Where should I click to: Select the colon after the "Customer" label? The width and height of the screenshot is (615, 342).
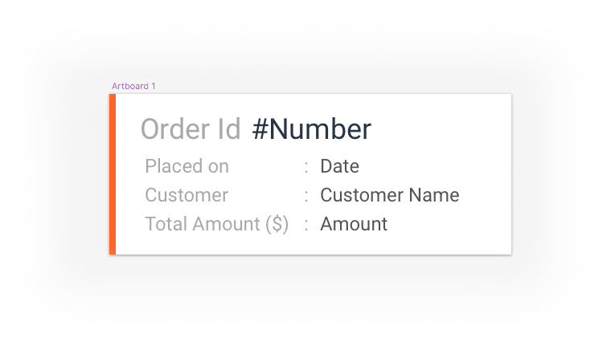coord(306,196)
